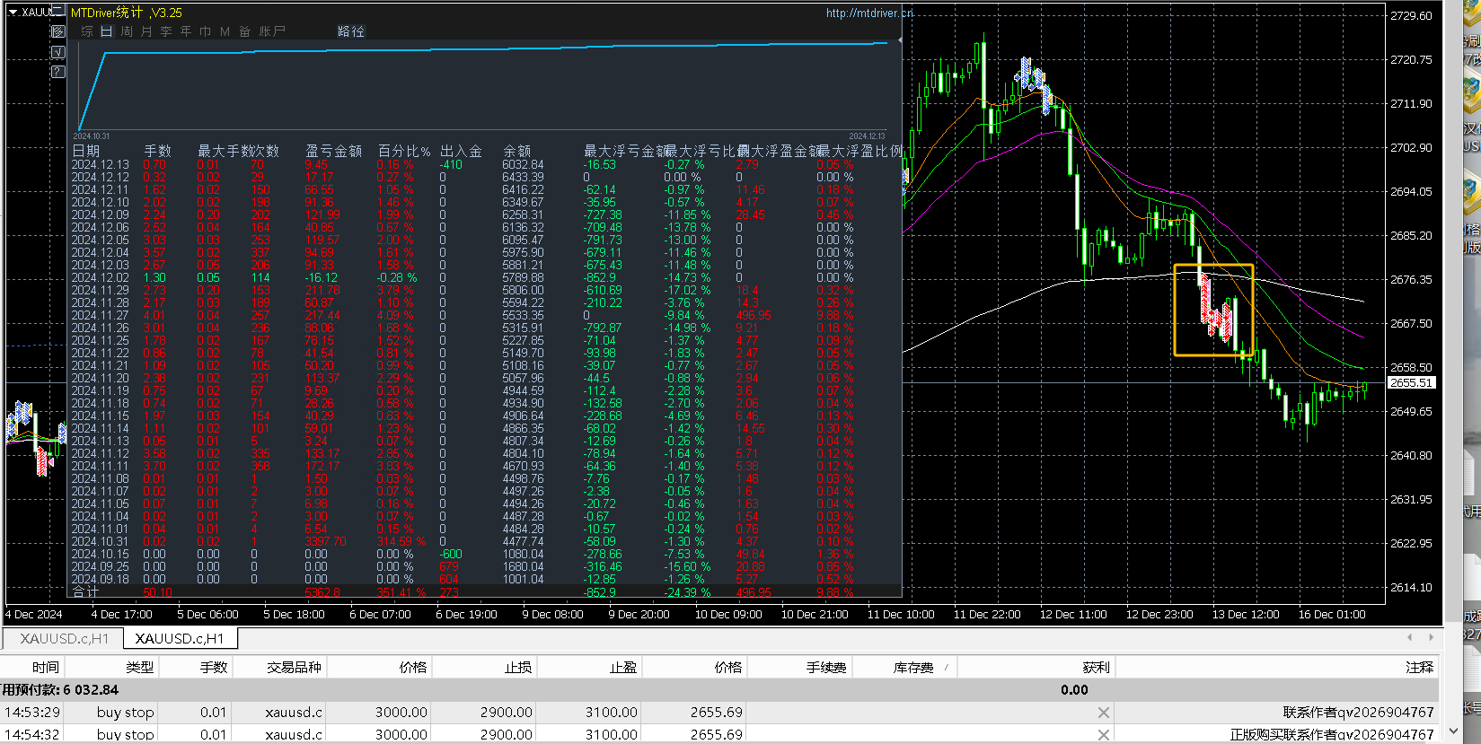The height and width of the screenshot is (744, 1481).
Task: Click the 2729.60 price axis label
Action: pos(1411,15)
